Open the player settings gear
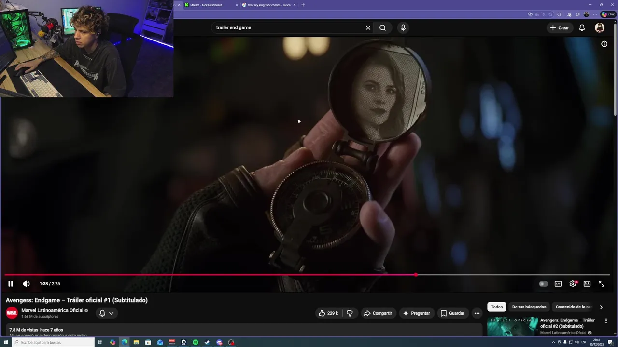The image size is (618, 347). (573, 284)
